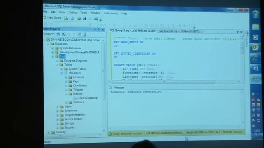This screenshot has width=264, height=148.
Task: Select the Constraints folder
Action: point(80,86)
